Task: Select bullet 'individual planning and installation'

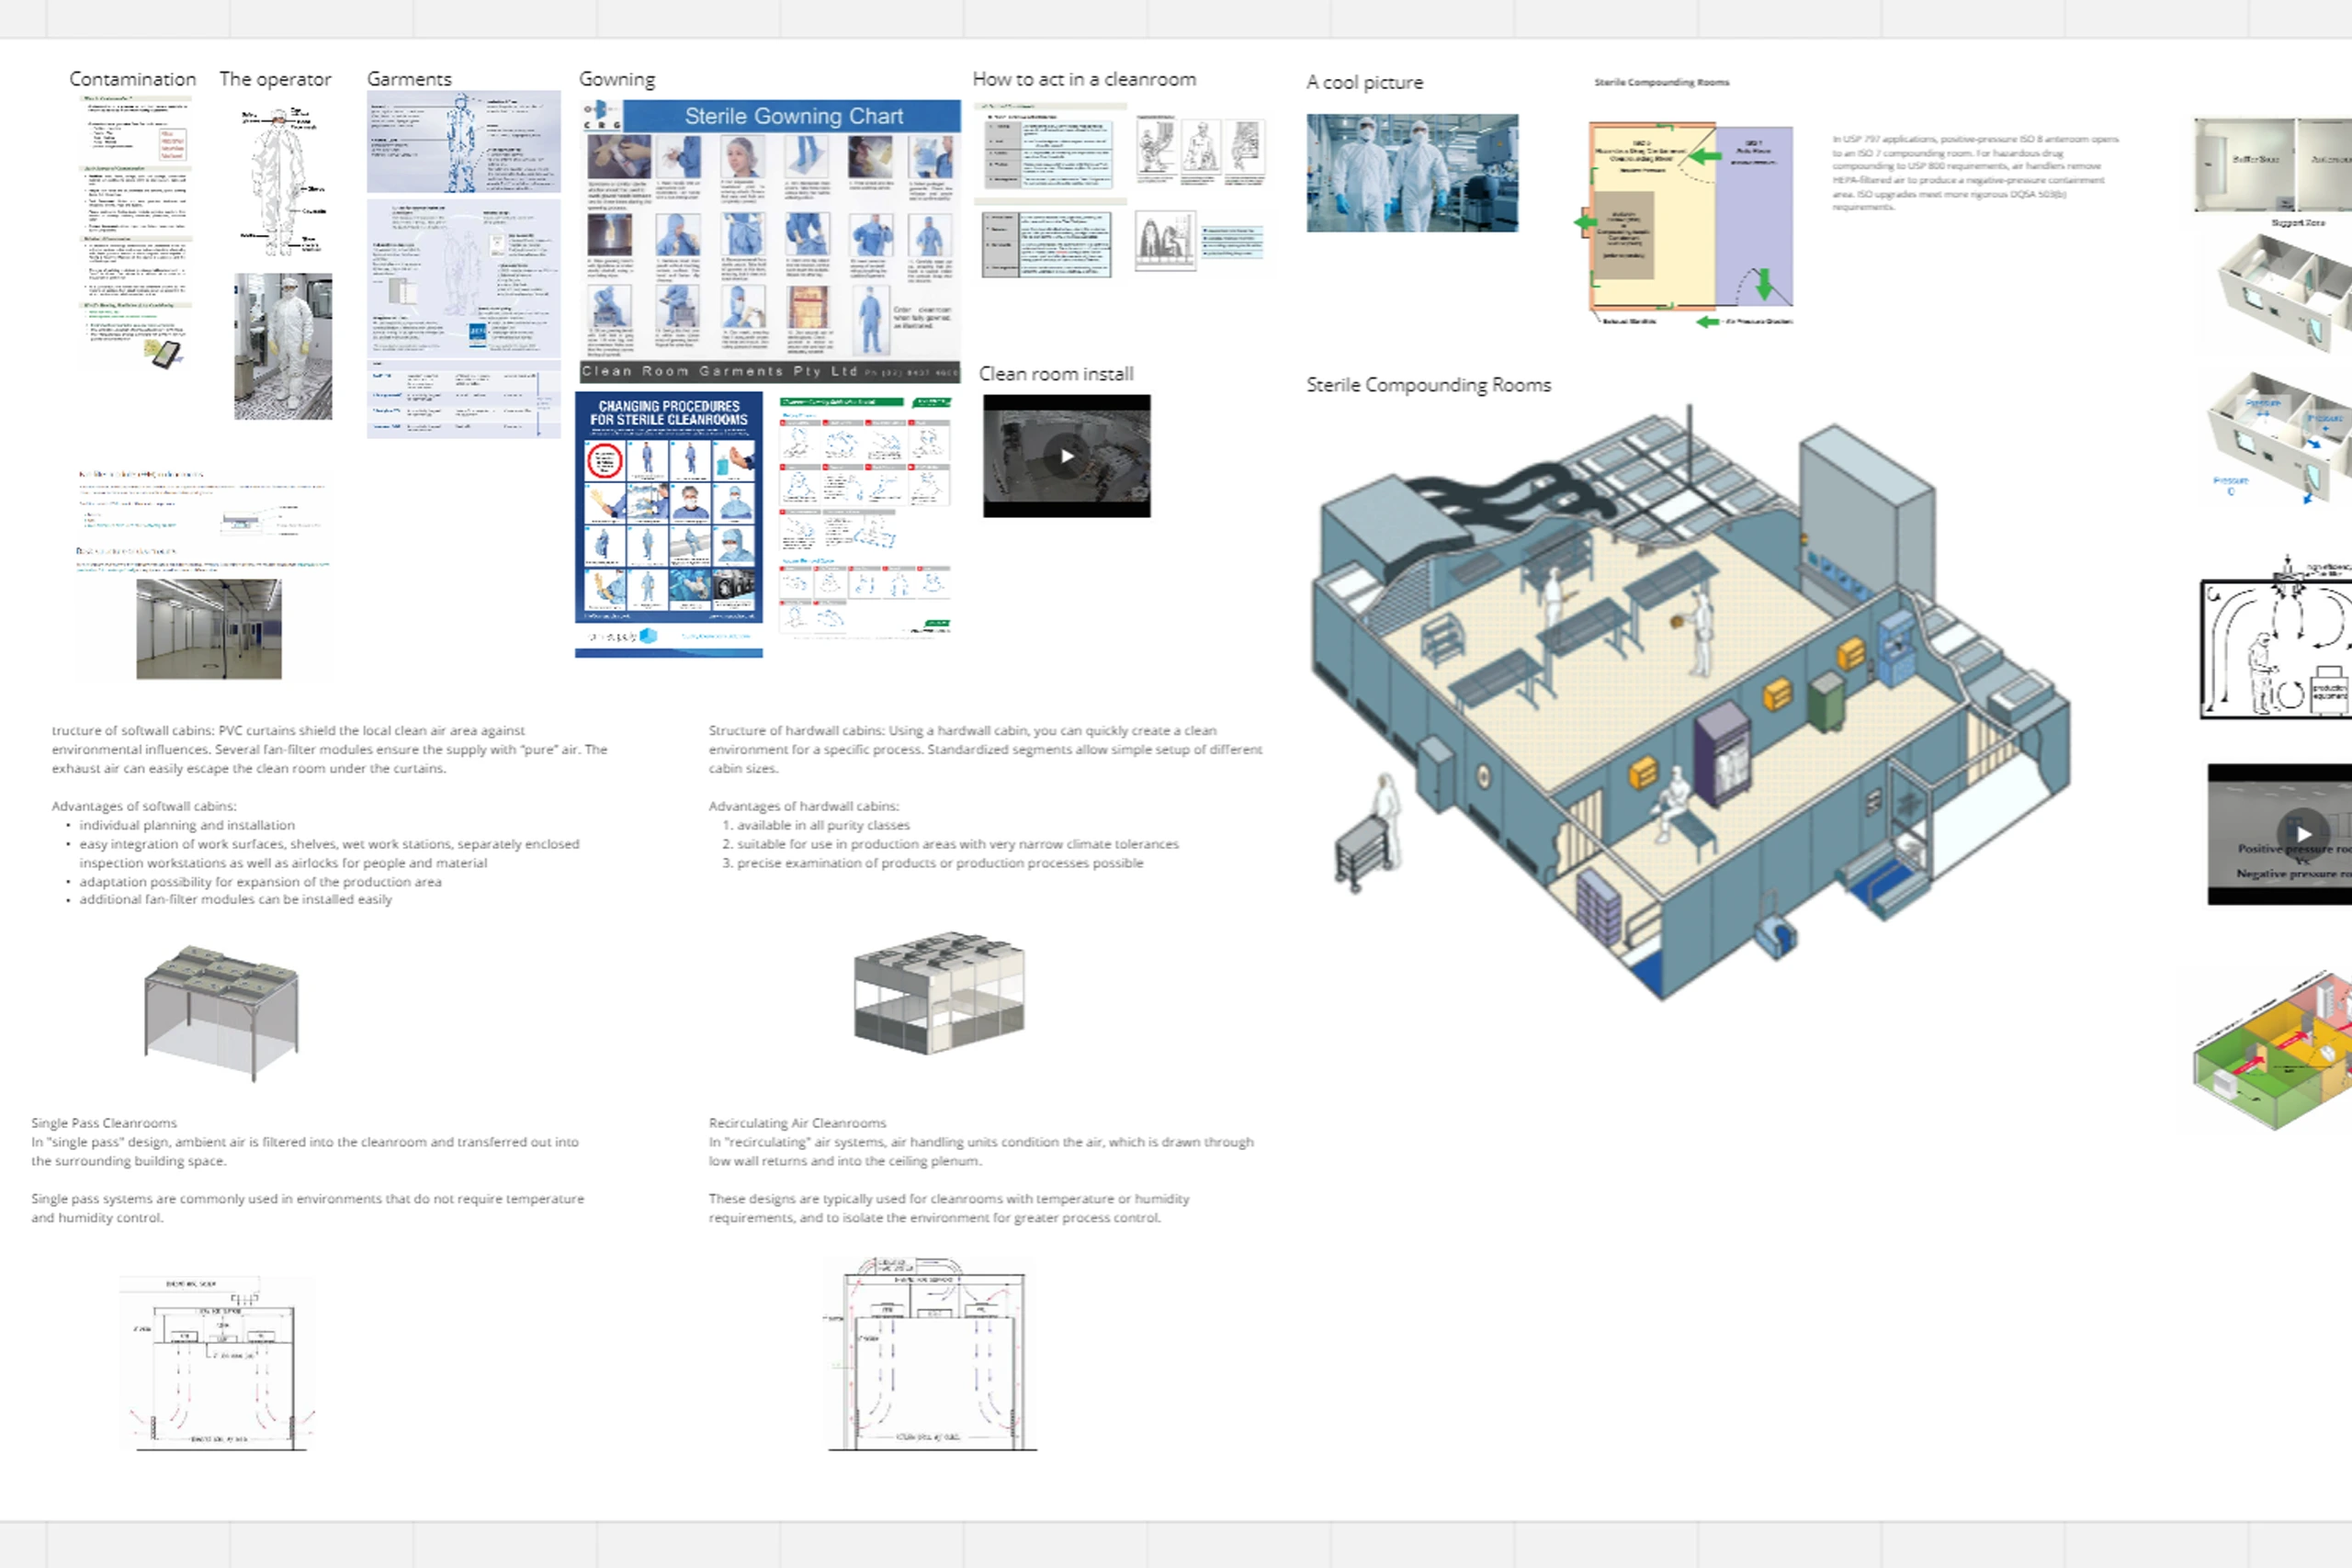Action: 187,825
